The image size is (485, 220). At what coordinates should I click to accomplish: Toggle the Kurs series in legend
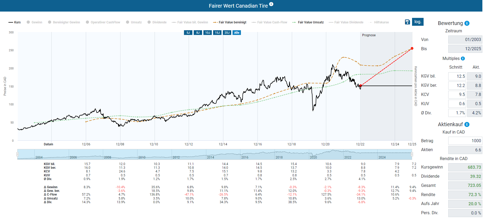click(15, 22)
